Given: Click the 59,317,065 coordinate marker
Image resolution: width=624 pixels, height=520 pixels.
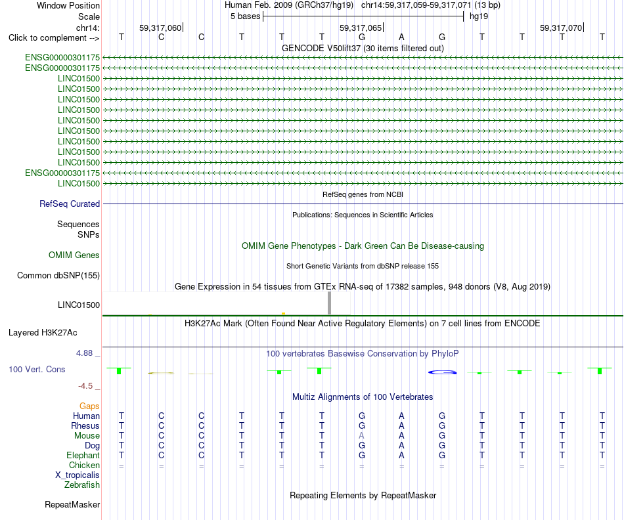Looking at the screenshot, I should [x=361, y=28].
